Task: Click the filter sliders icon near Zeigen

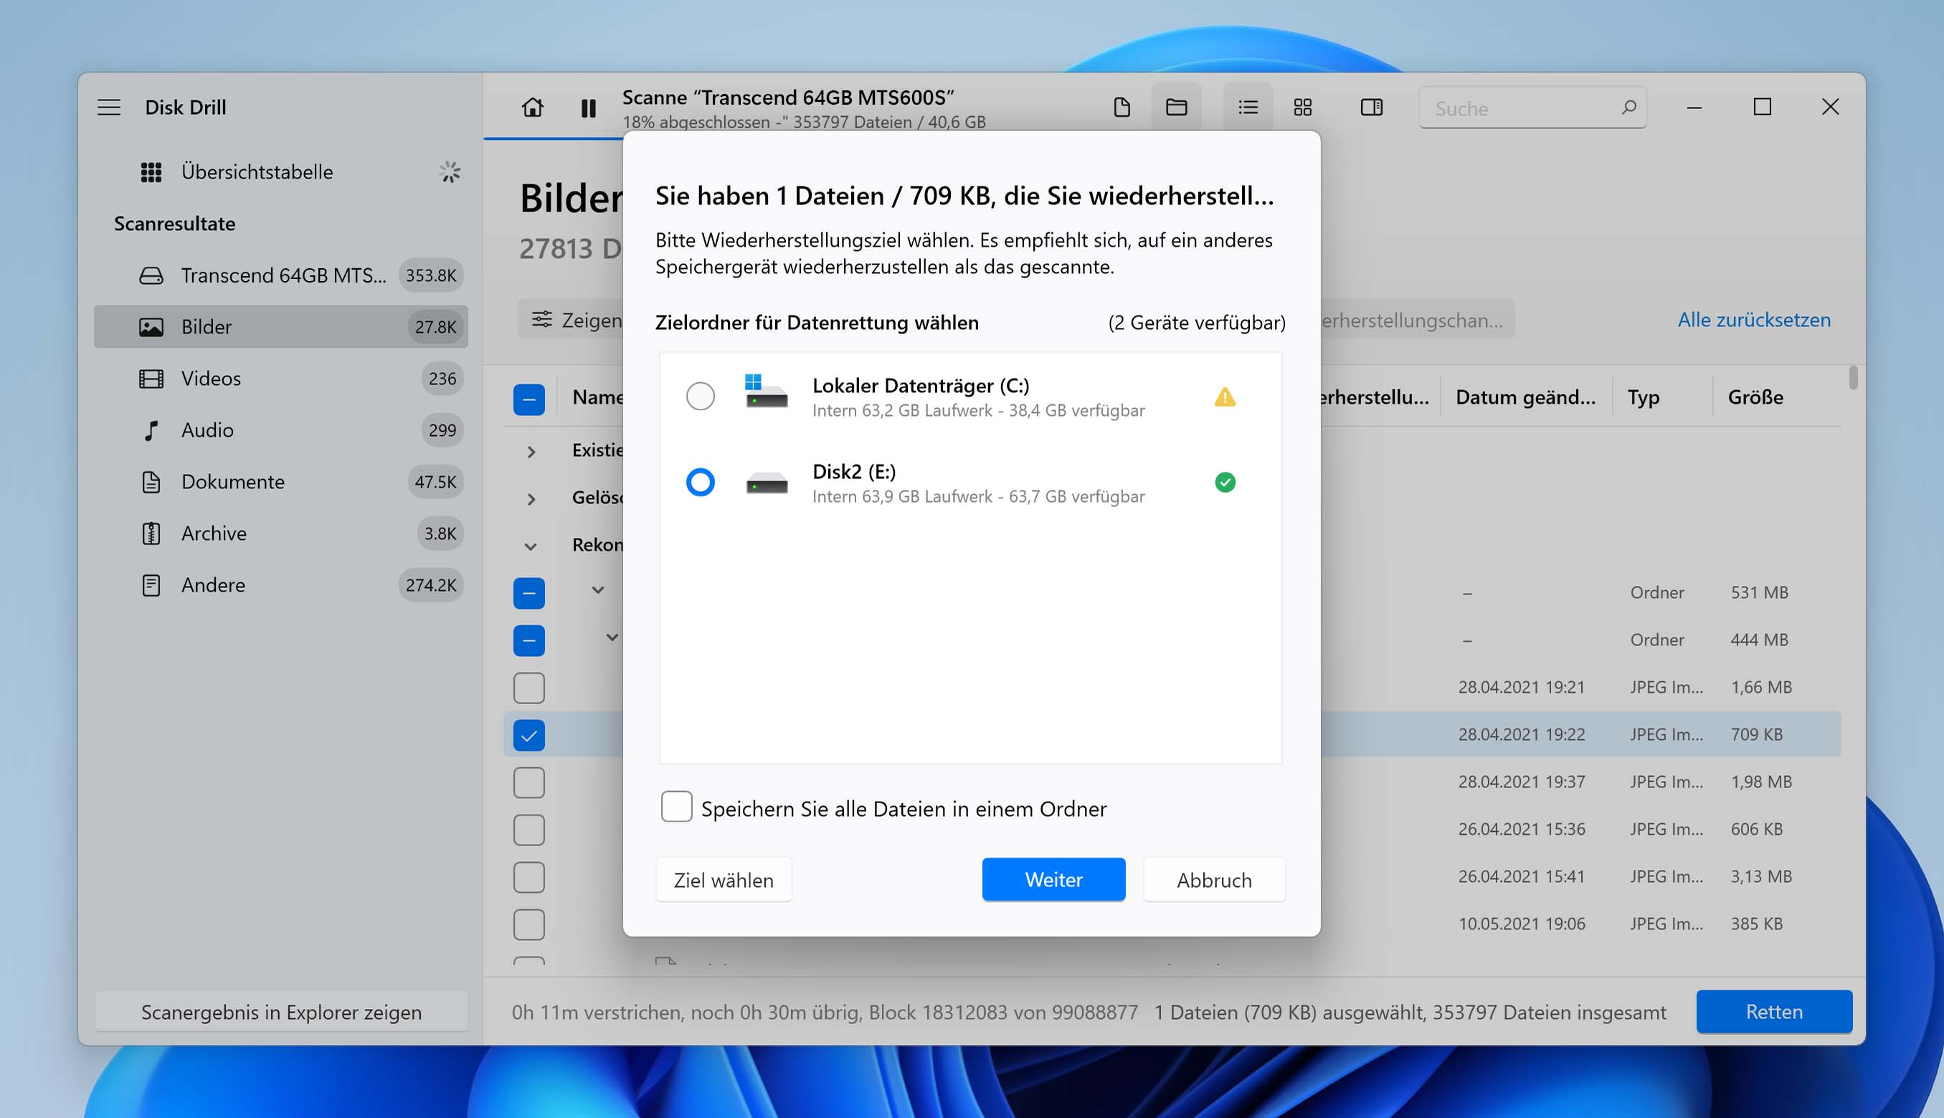Action: pyautogui.click(x=542, y=319)
